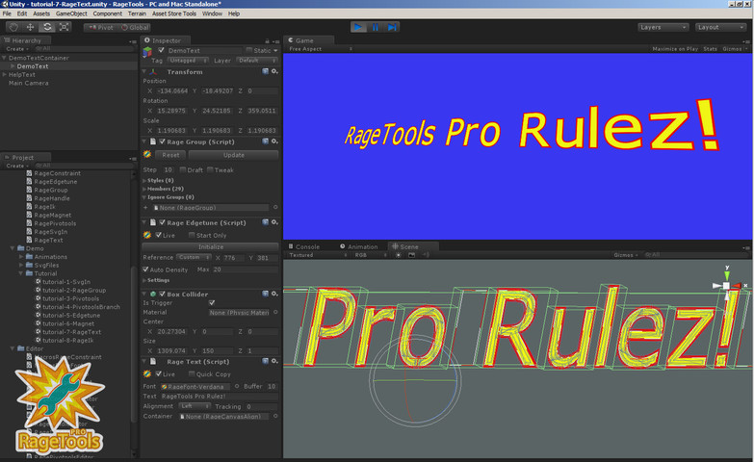This screenshot has width=754, height=462.
Task: Toggle Maximize on Play button
Action: coord(675,48)
